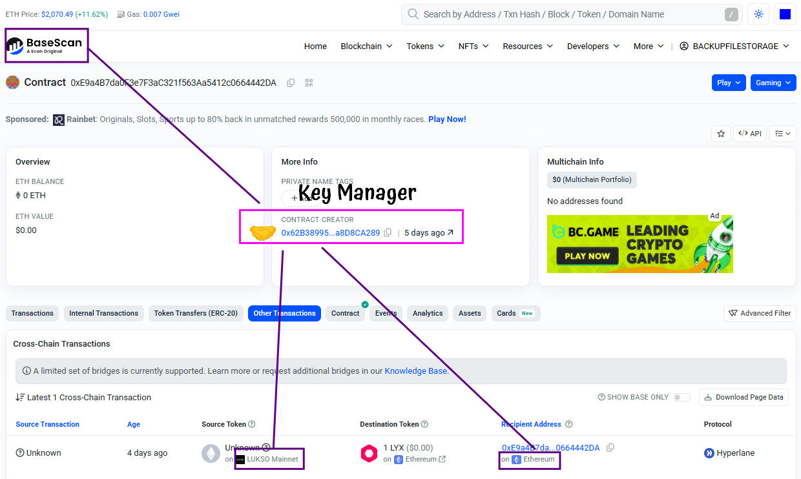Open the Play dropdown button

coord(729,83)
